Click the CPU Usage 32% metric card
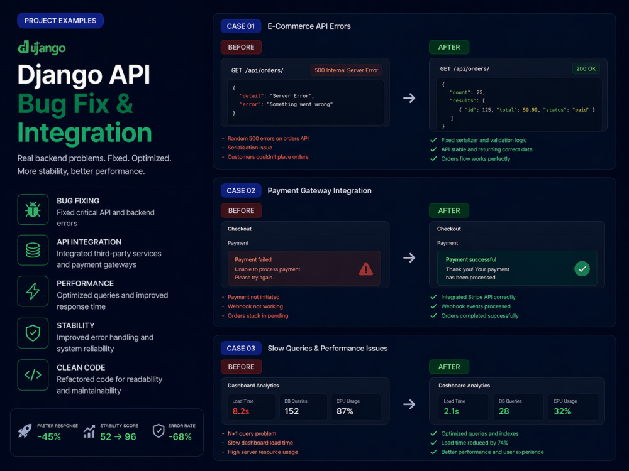 [573, 407]
